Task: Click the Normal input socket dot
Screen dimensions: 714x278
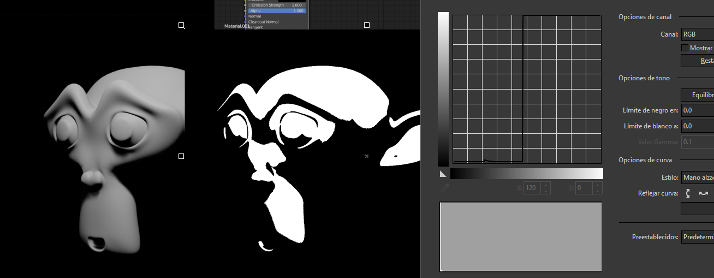Action: click(x=245, y=16)
